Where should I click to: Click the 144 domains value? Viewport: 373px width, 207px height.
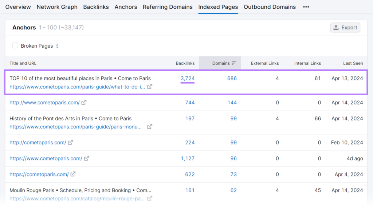(232, 103)
